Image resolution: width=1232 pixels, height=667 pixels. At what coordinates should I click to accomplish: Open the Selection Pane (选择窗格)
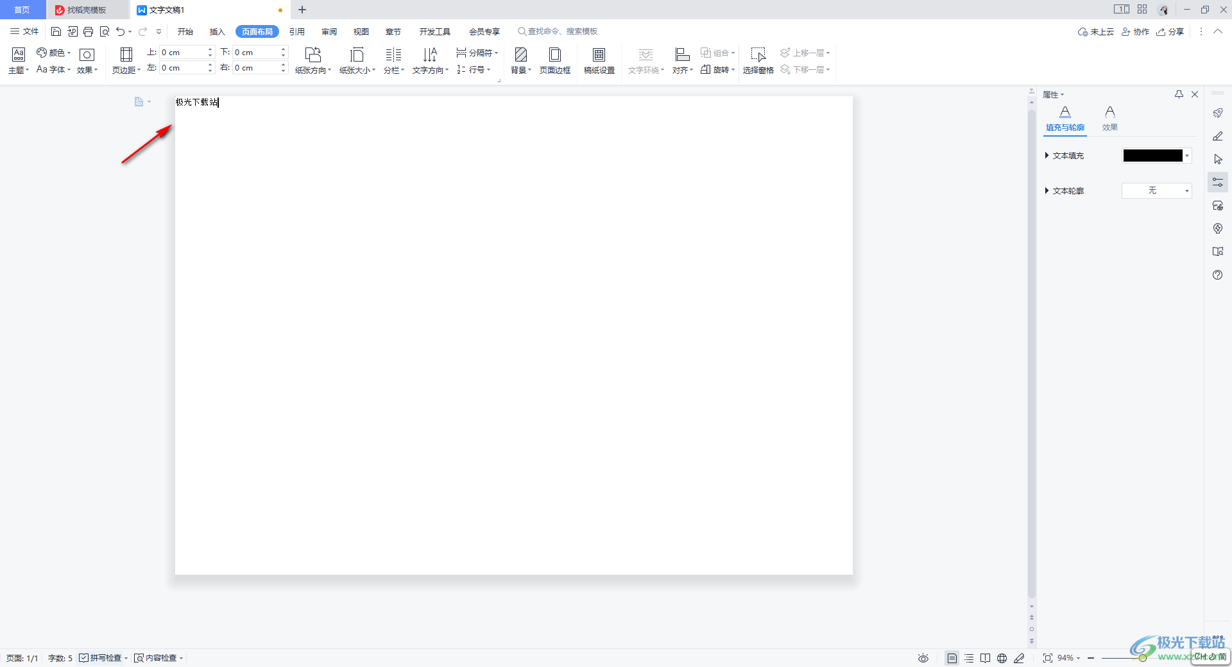(758, 61)
